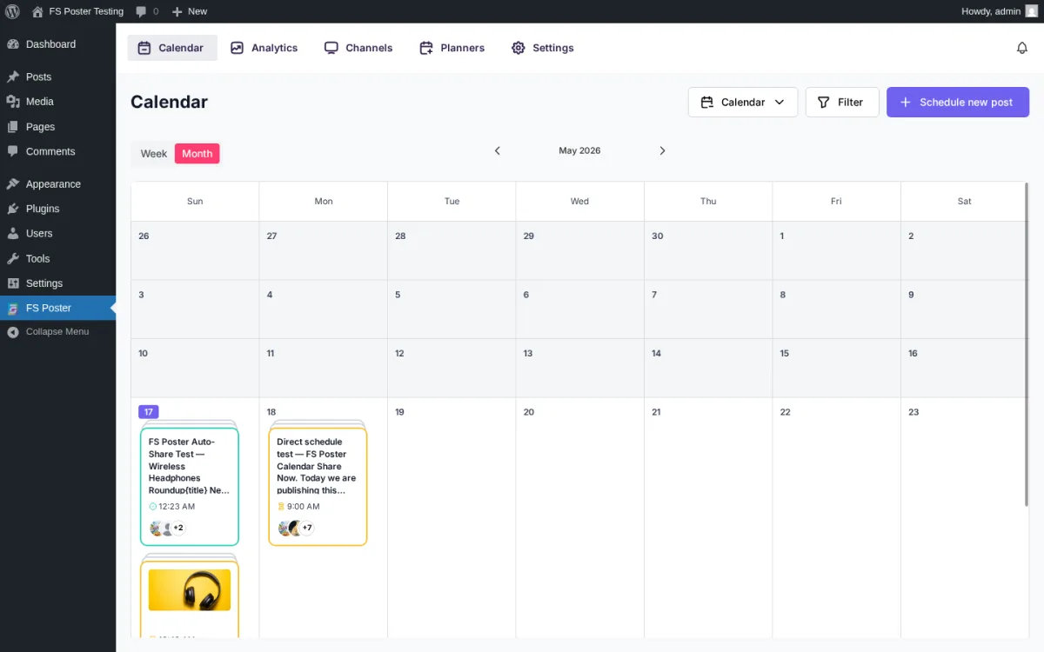Viewport: 1044px width, 652px height.
Task: Open headphones image post card
Action: (x=190, y=598)
